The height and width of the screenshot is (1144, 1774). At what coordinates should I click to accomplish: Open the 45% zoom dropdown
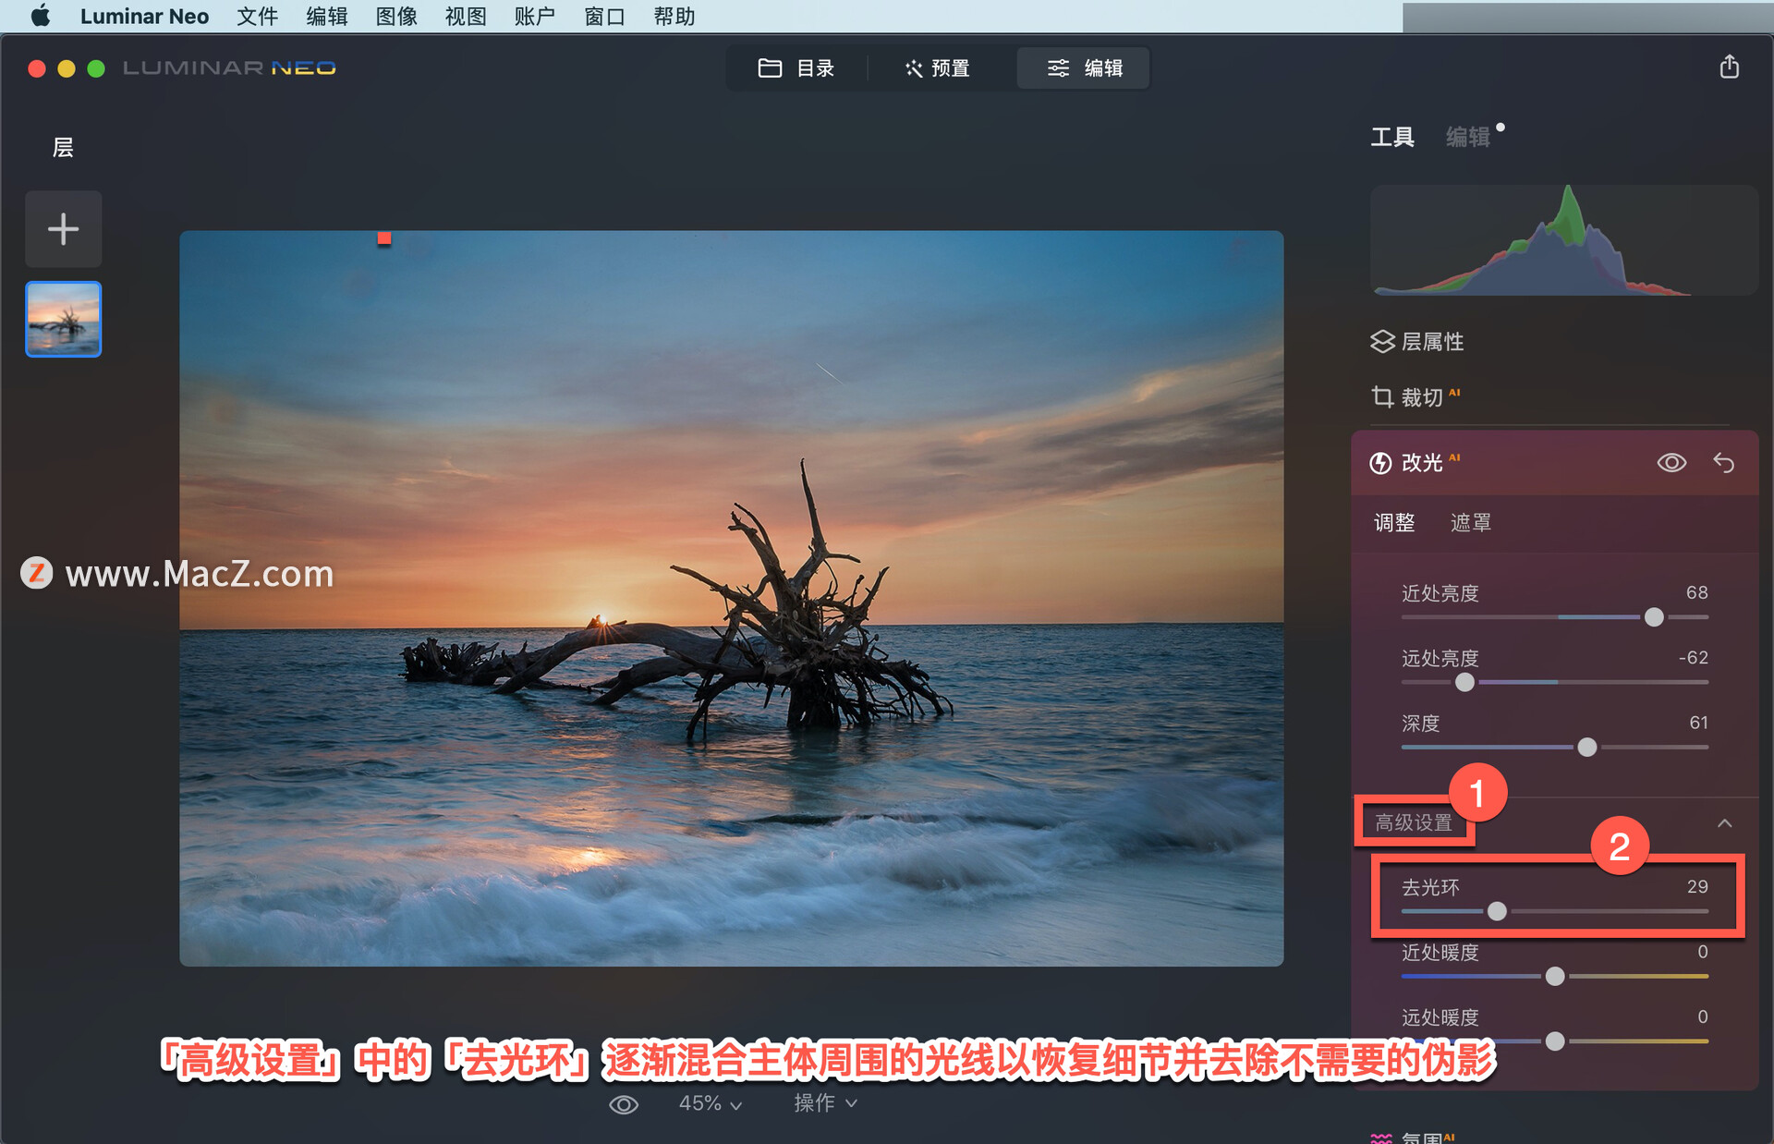point(710,1103)
